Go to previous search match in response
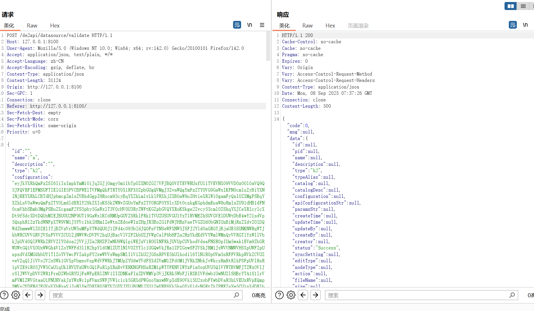 [303, 295]
